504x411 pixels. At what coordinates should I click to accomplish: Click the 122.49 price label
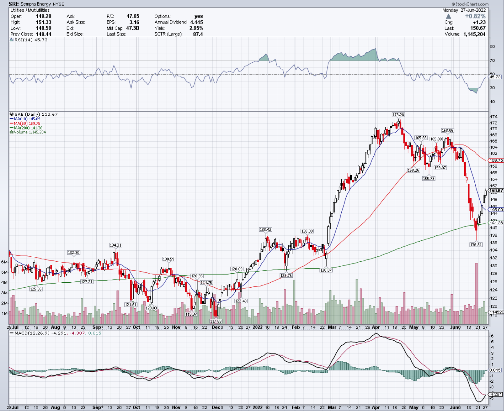tap(241, 301)
